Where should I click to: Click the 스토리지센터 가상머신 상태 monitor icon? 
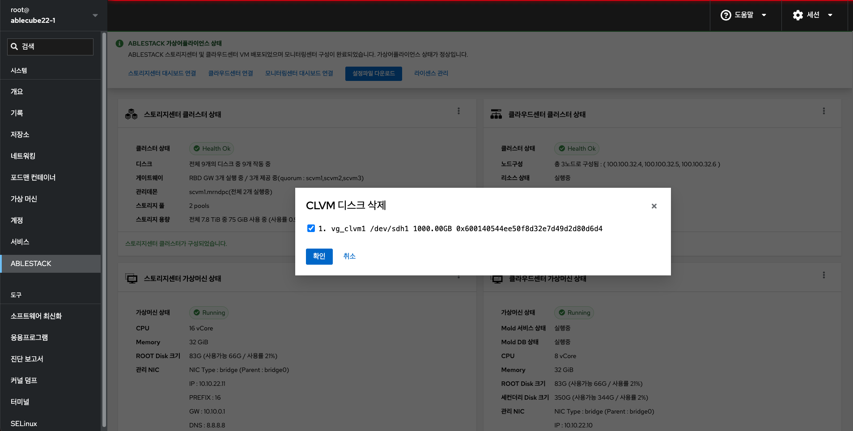[132, 279]
